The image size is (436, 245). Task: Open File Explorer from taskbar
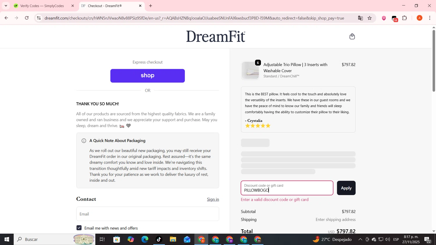click(x=173, y=239)
